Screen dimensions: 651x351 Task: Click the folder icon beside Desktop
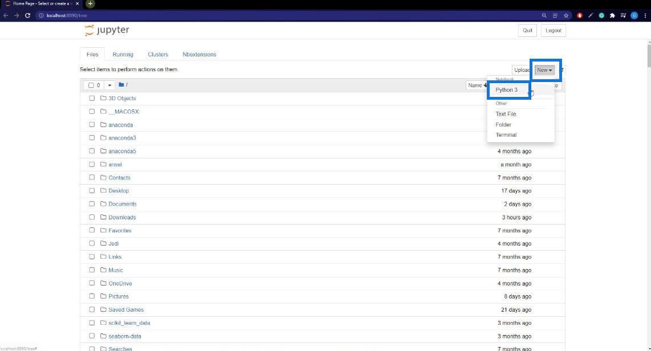(103, 190)
